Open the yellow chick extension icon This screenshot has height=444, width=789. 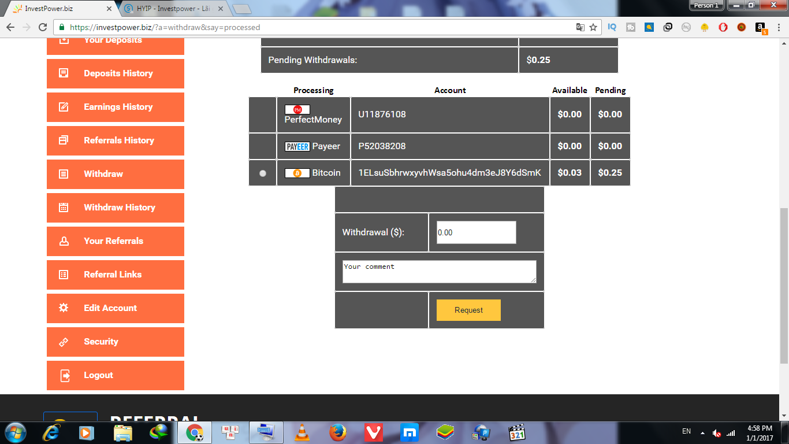[705, 27]
